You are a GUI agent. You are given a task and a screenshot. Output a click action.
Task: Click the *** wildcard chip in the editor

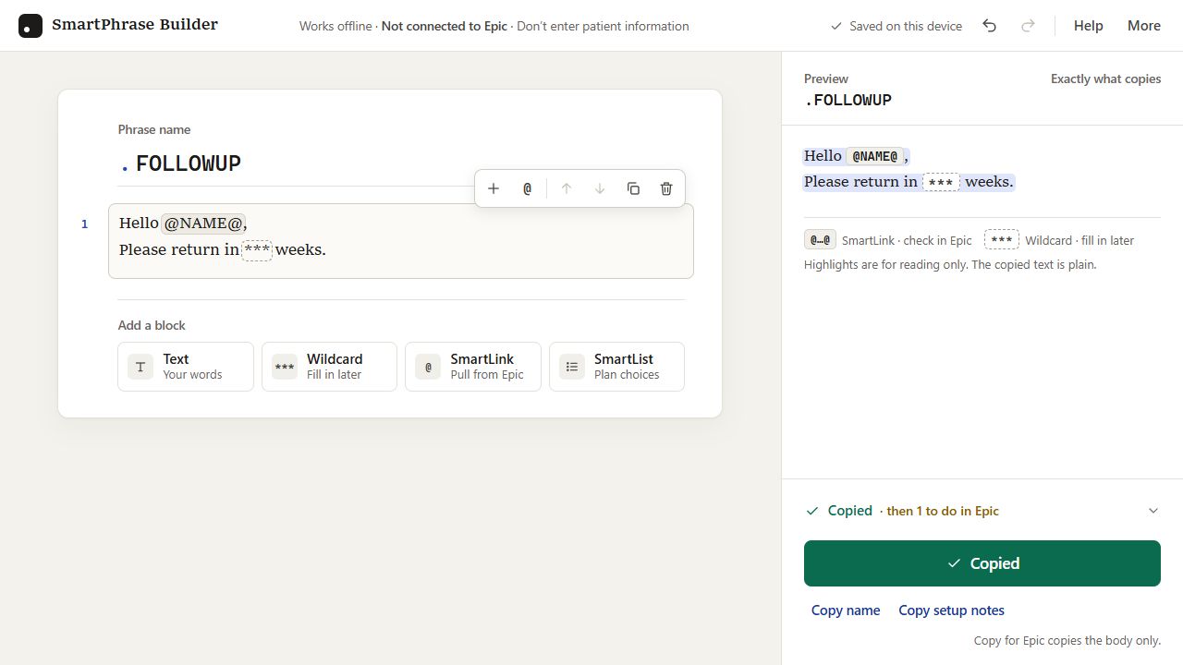[x=257, y=249]
